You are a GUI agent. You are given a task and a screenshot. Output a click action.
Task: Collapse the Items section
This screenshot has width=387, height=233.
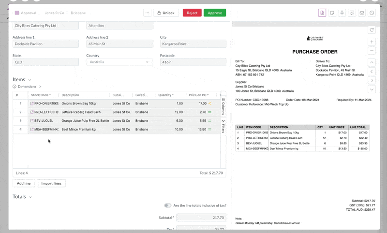(x=30, y=80)
